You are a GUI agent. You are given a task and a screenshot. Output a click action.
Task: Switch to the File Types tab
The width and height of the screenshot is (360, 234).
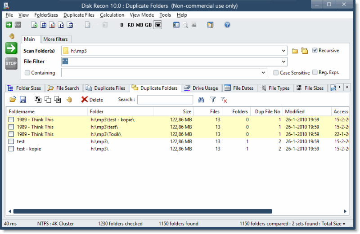click(275, 88)
